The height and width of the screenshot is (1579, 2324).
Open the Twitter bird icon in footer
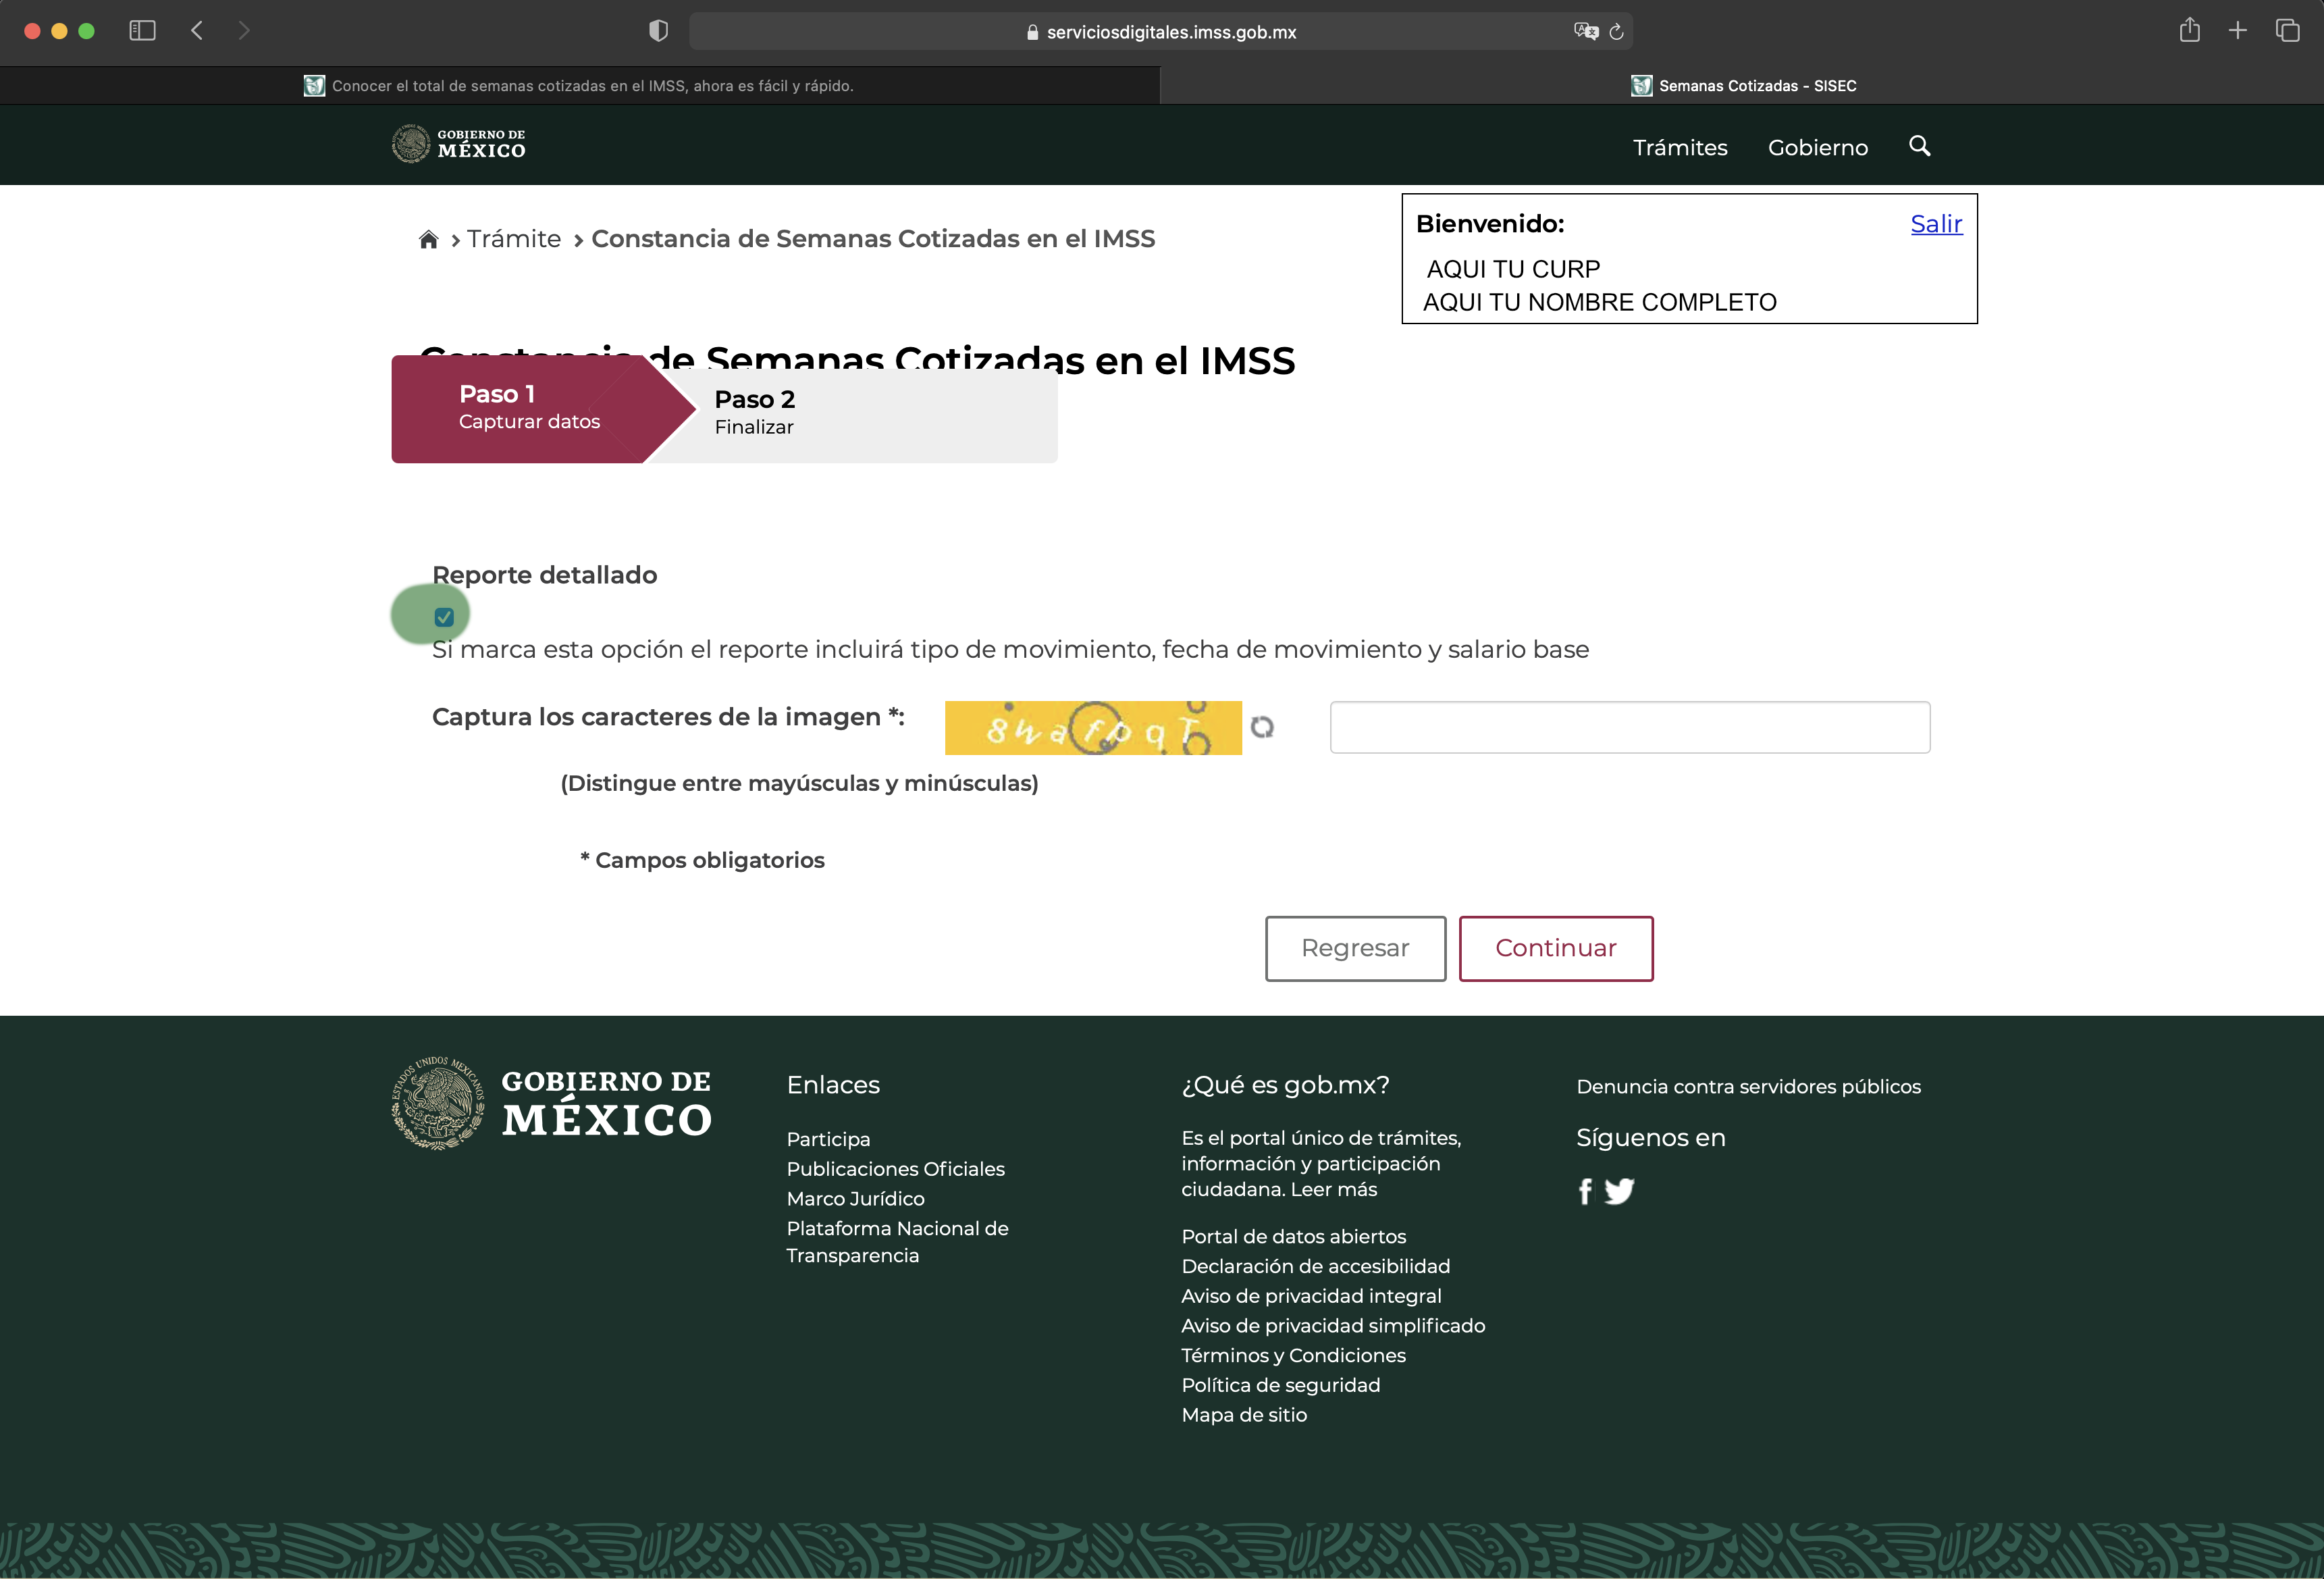[x=1619, y=1191]
